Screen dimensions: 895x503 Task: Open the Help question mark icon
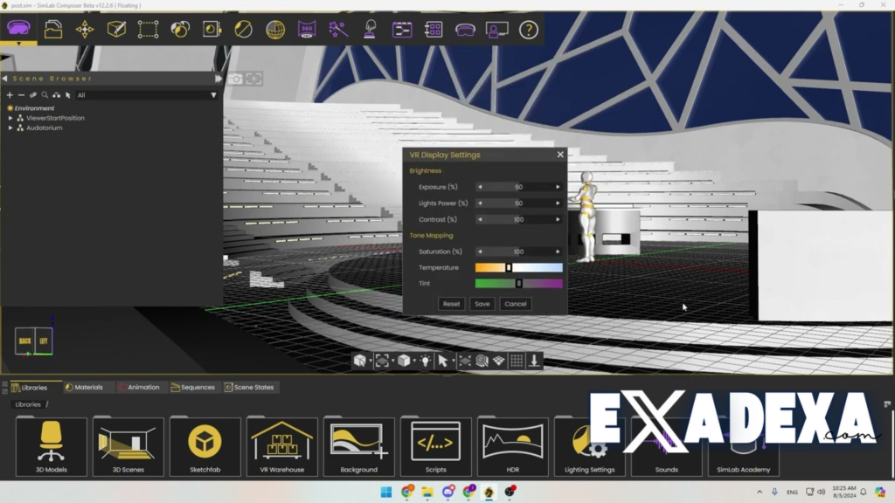[x=527, y=29]
